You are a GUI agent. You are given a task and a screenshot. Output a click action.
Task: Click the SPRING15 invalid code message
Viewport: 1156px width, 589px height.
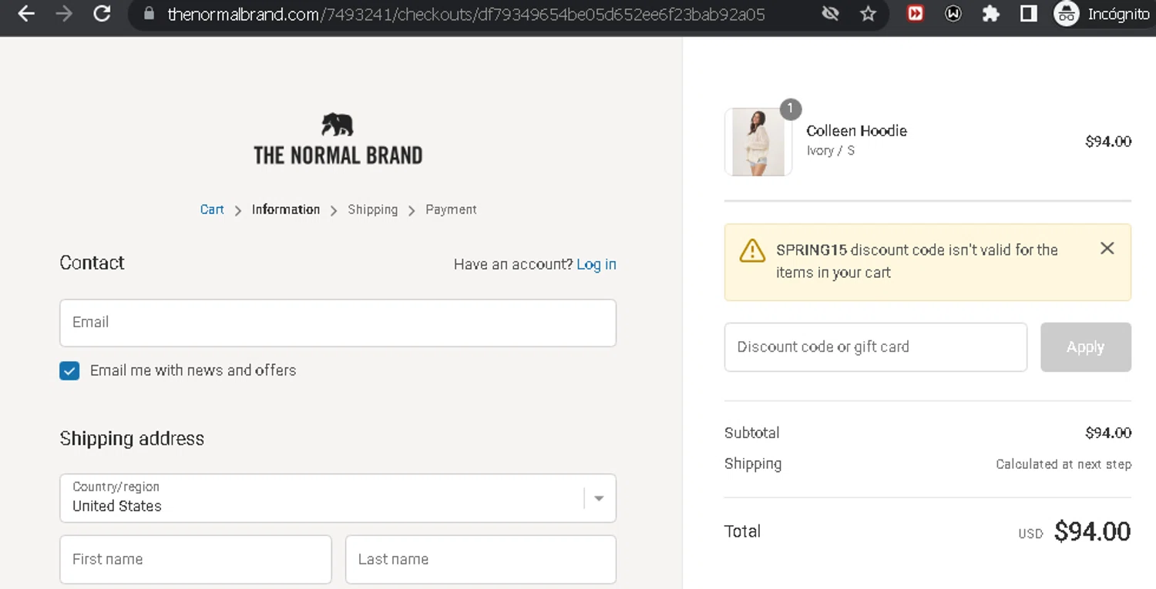[917, 261]
